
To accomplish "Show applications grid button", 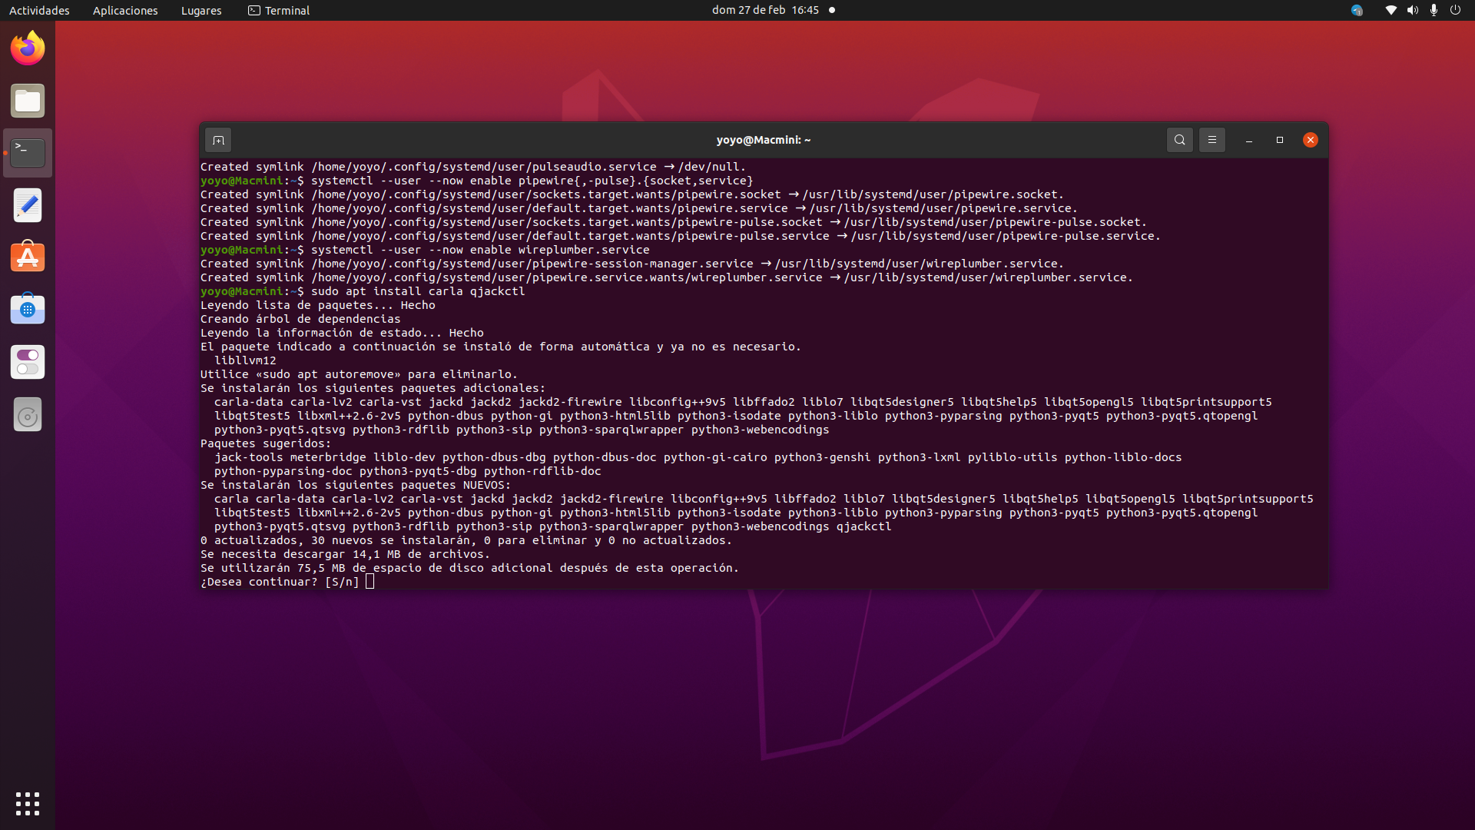I will coord(28,803).
